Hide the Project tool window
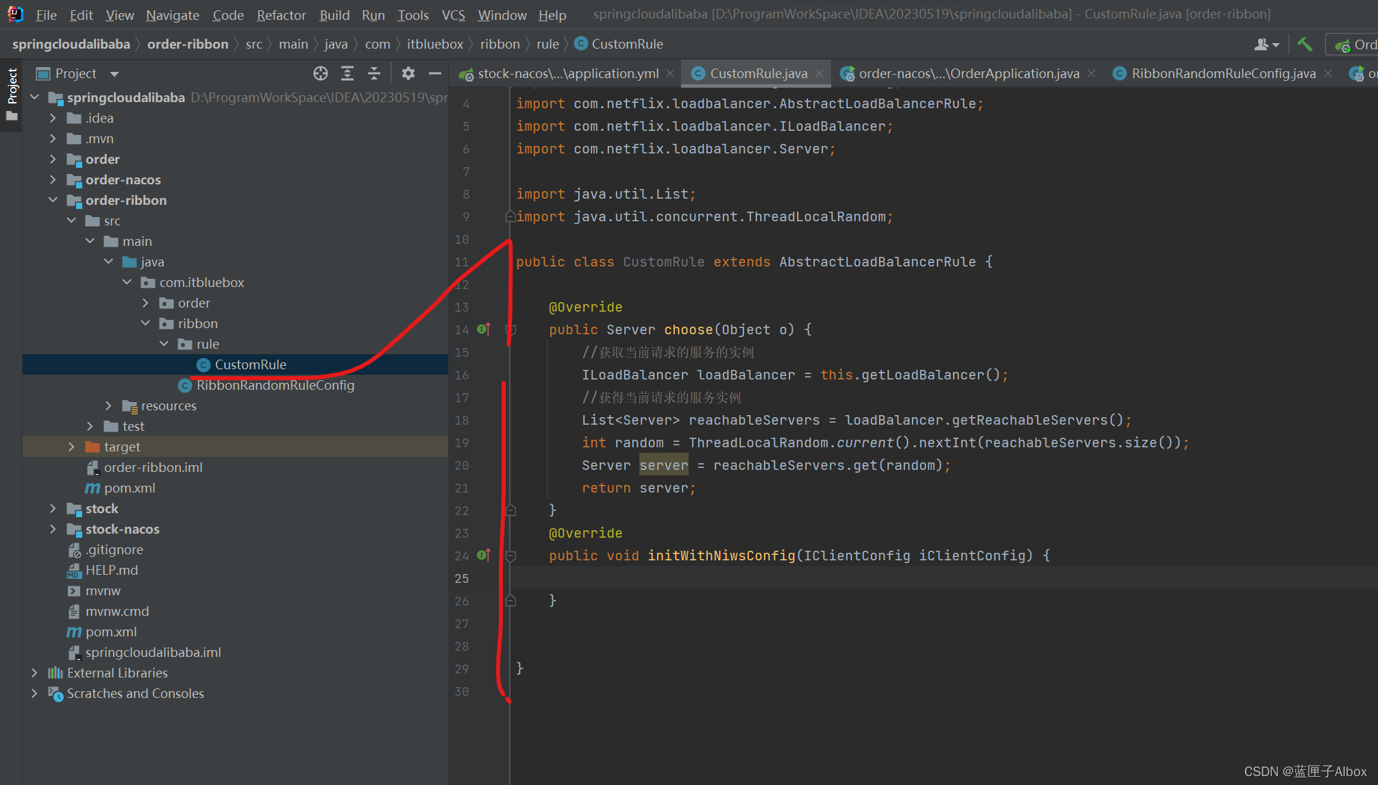Viewport: 1378px width, 785px height. [435, 73]
